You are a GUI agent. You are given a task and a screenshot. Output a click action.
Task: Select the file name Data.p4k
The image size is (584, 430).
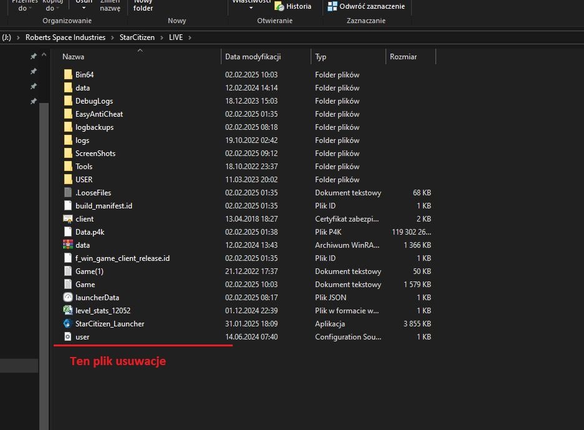pos(90,232)
